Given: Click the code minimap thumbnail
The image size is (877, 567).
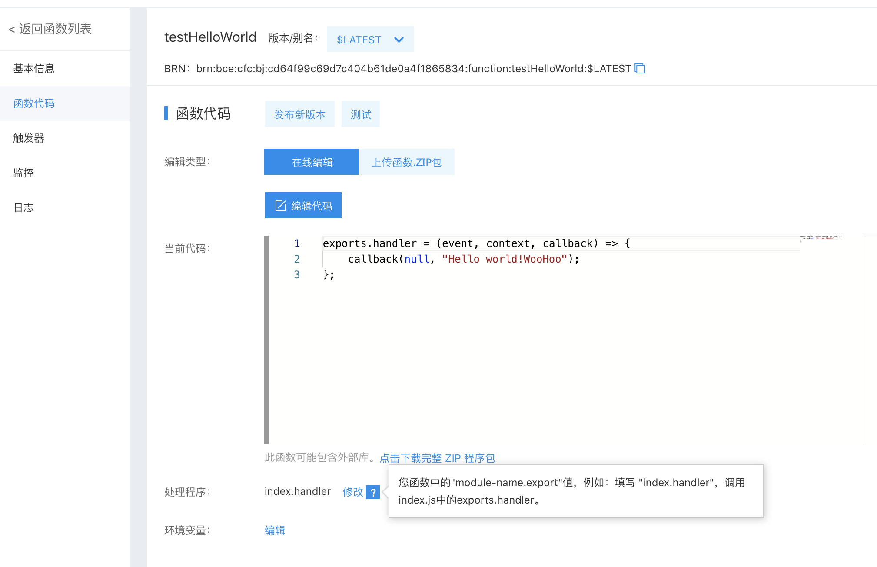Looking at the screenshot, I should pyautogui.click(x=821, y=238).
